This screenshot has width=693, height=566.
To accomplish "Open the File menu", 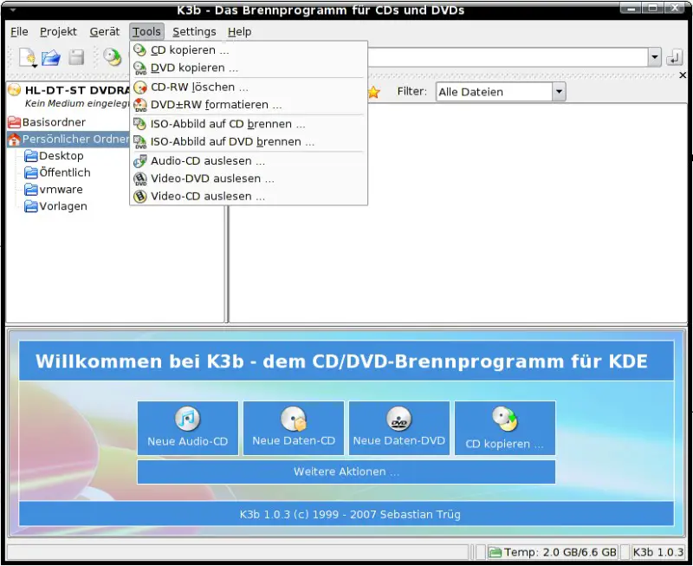I will pyautogui.click(x=19, y=32).
